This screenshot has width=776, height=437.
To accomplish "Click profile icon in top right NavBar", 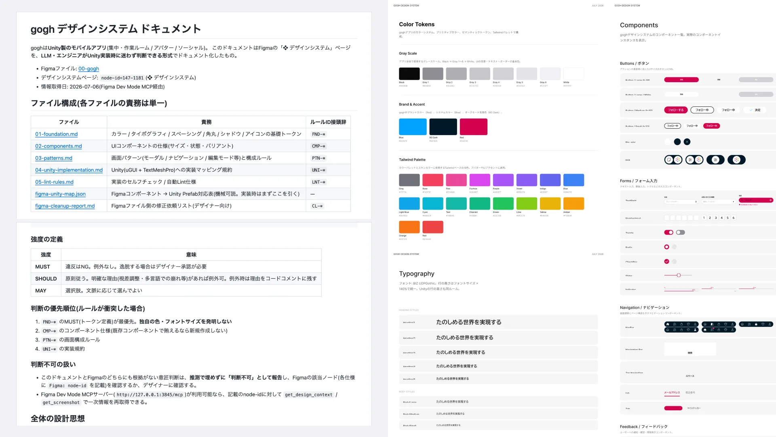I will click(770, 324).
